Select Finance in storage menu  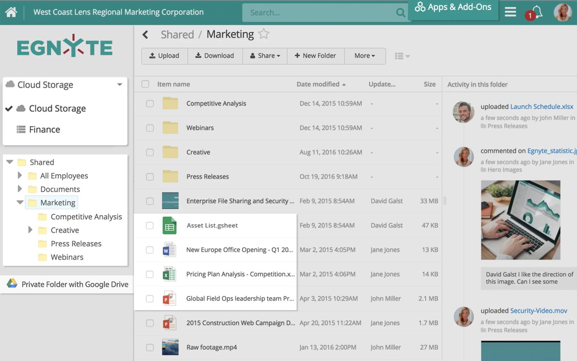point(44,129)
